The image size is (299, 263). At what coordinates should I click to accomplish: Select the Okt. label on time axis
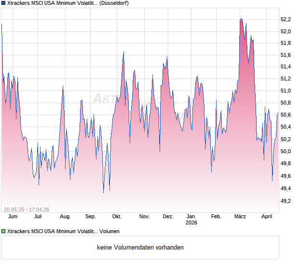[116, 216]
